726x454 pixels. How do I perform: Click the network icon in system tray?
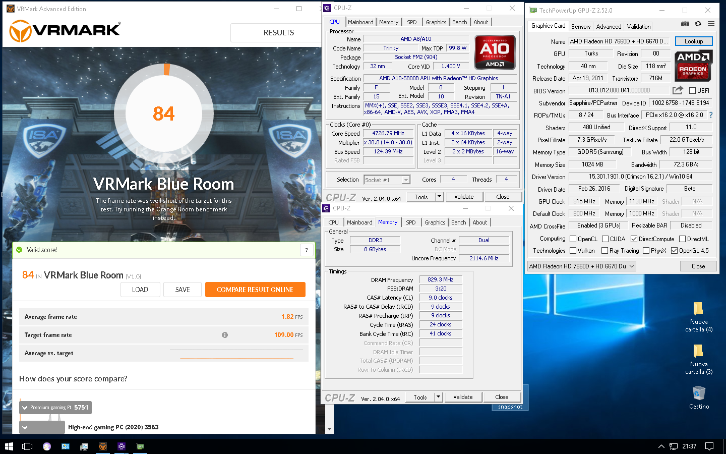tap(674, 446)
